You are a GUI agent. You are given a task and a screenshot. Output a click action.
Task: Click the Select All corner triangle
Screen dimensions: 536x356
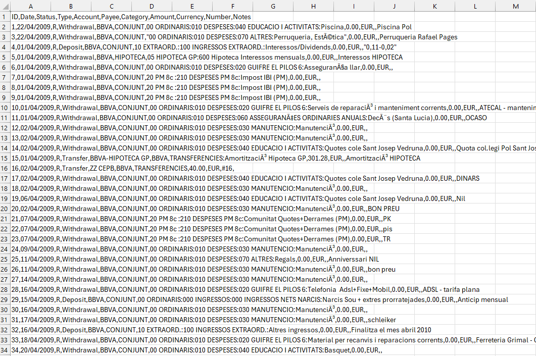(5, 6)
